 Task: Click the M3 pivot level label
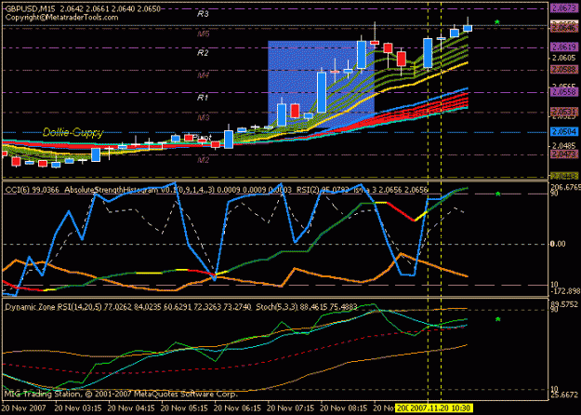tap(203, 118)
